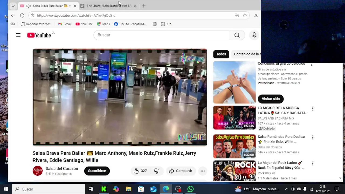This screenshot has width=345, height=194.
Task: Open Windows Start menu
Action: point(6,189)
